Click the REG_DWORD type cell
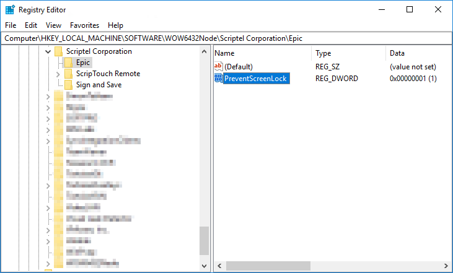Viewport: 453px width, 273px height. pyautogui.click(x=336, y=79)
